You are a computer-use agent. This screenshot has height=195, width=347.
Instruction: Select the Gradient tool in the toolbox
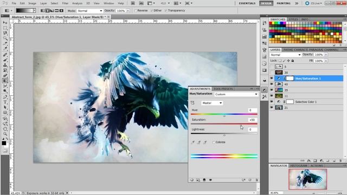(5, 81)
